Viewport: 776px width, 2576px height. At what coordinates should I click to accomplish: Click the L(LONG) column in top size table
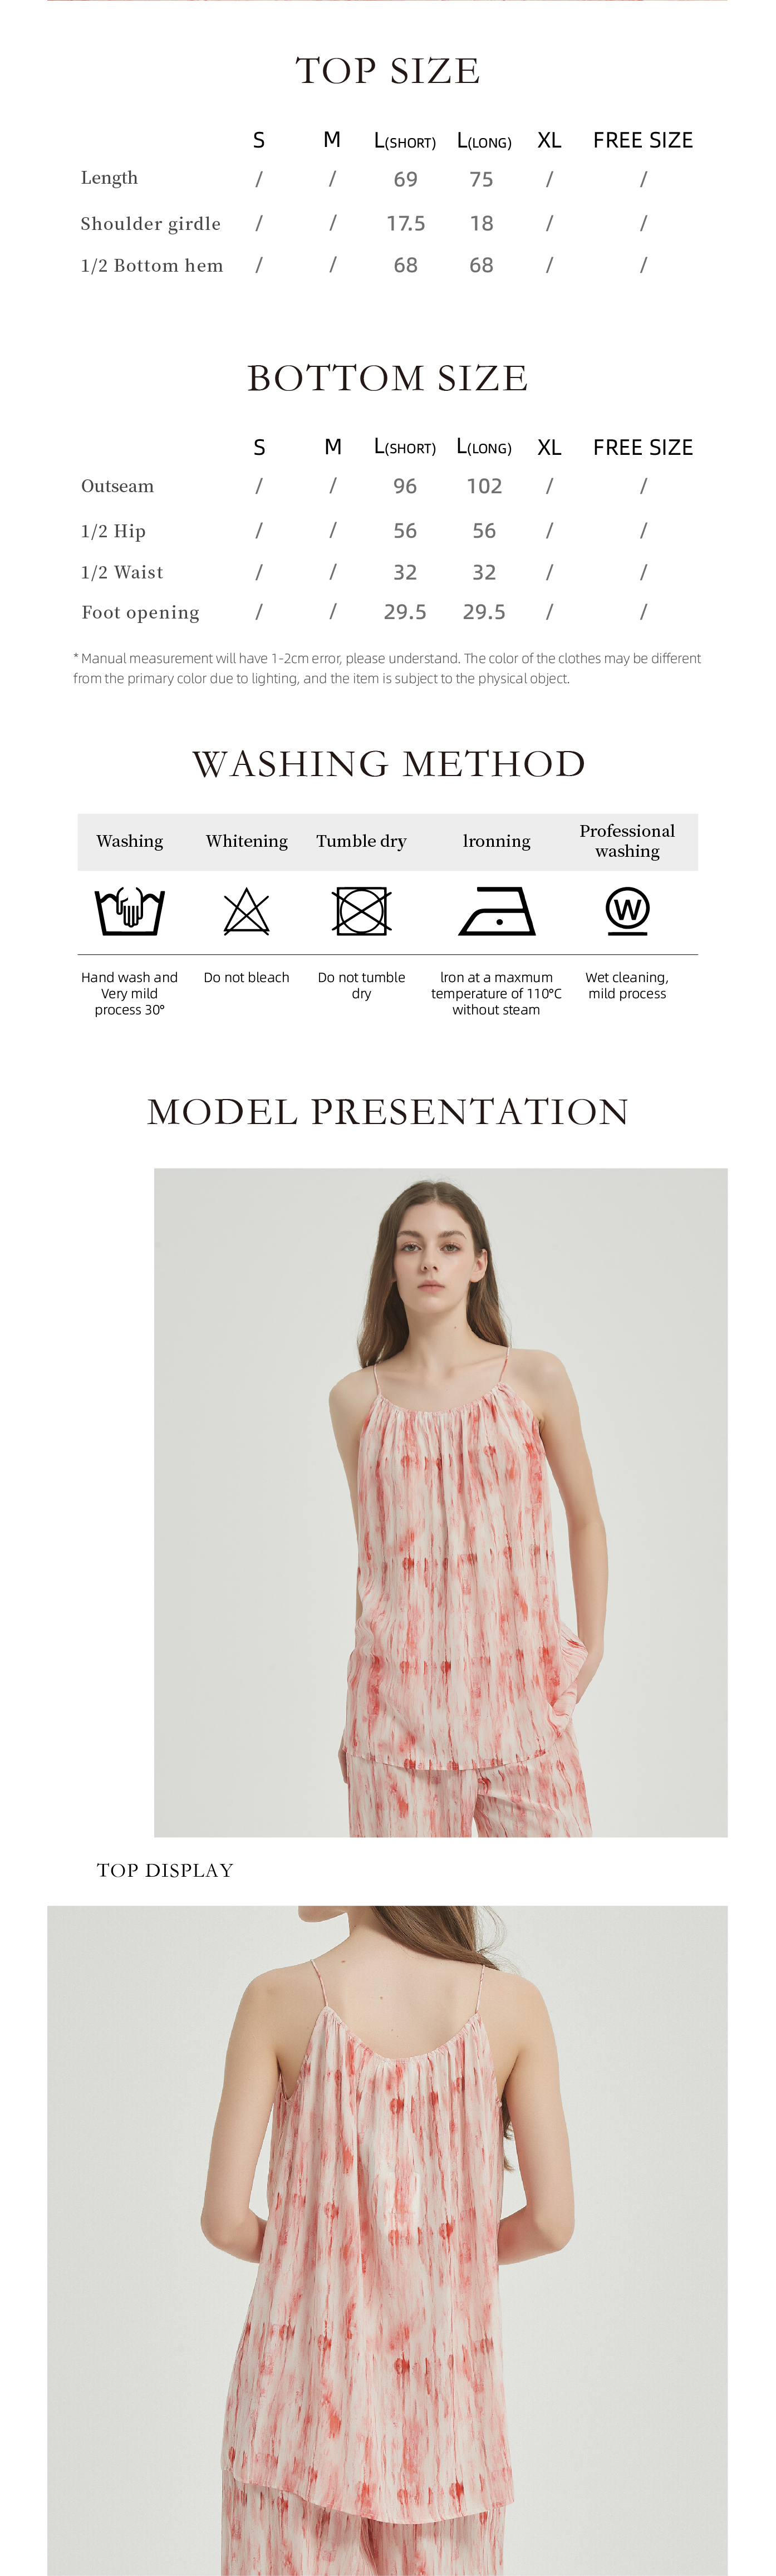click(x=484, y=141)
